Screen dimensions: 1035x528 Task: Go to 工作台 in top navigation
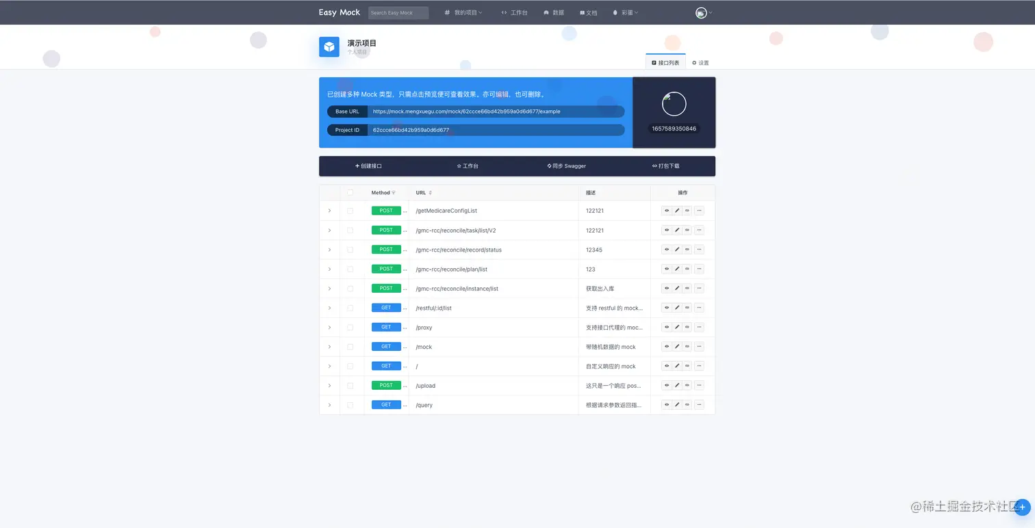pos(514,12)
